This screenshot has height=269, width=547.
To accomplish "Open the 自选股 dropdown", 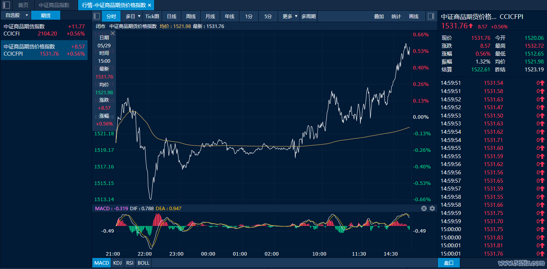I will coord(15,15).
